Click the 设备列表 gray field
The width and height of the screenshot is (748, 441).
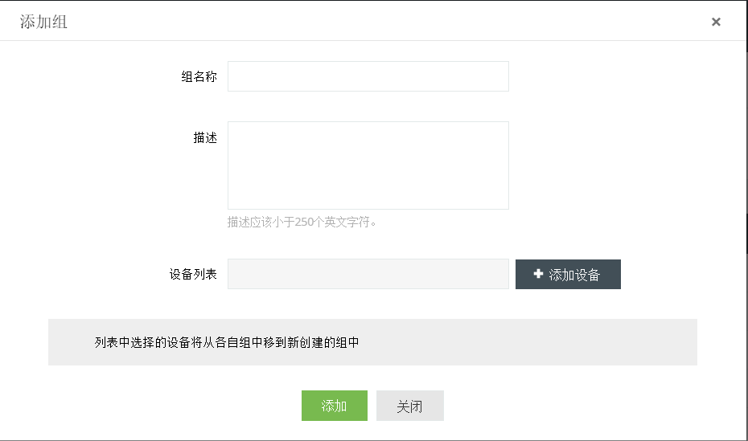click(x=368, y=274)
